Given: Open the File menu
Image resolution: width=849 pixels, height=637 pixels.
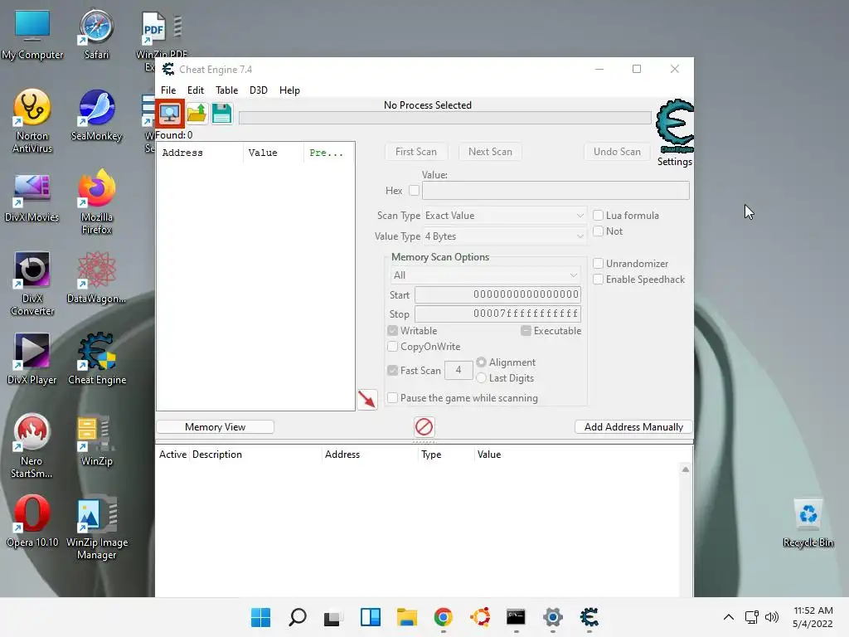Looking at the screenshot, I should (168, 90).
